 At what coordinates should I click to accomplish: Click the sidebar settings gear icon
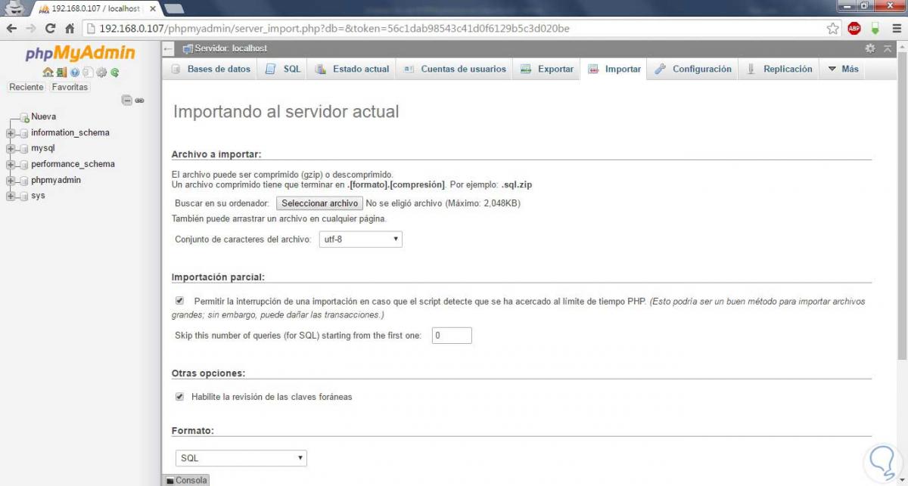coord(101,73)
